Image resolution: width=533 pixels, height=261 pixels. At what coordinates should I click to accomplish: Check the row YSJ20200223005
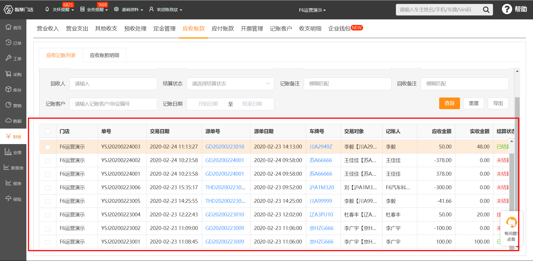tap(48, 201)
